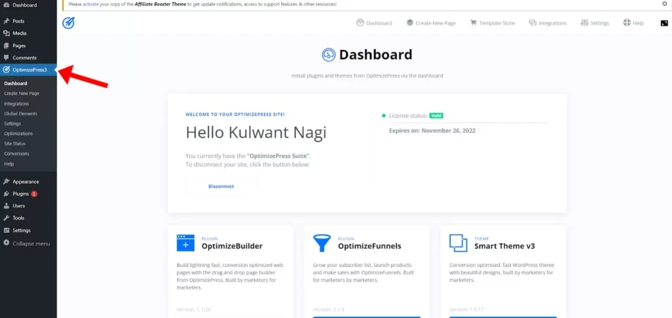Screen dimensions: 672x318
Task: Collapse the WordPress admin menu
Action: click(x=31, y=243)
